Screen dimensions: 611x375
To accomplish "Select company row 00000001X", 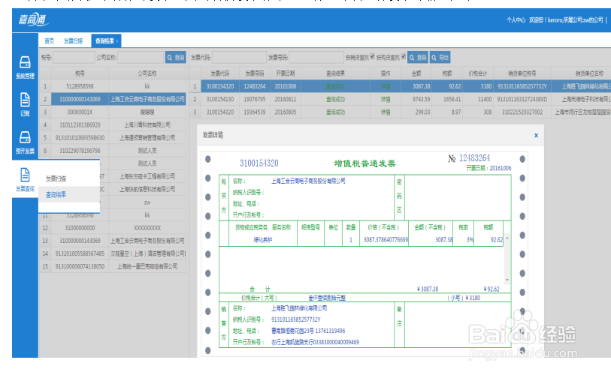I will (113, 112).
